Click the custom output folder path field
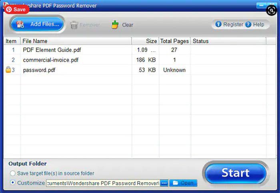280x193 pixels. pos(103,183)
